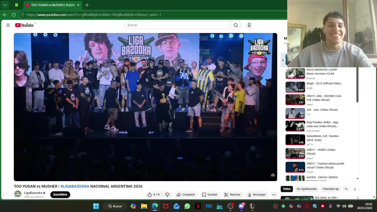Like the video with the thumbs up

pyautogui.click(x=154, y=195)
